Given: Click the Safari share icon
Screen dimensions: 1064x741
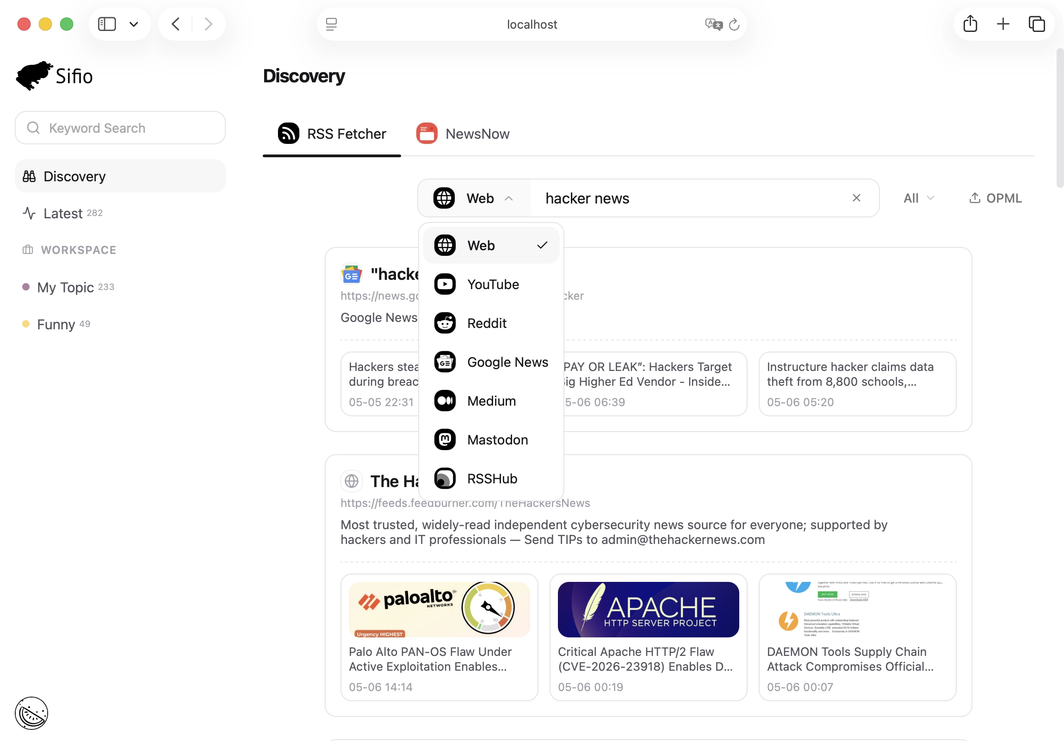Looking at the screenshot, I should click(x=971, y=24).
